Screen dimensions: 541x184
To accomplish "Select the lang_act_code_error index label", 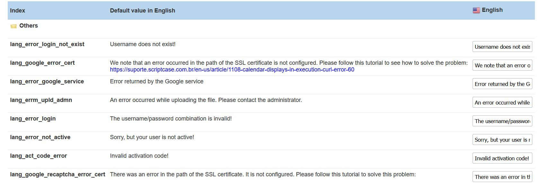I will tap(39, 156).
